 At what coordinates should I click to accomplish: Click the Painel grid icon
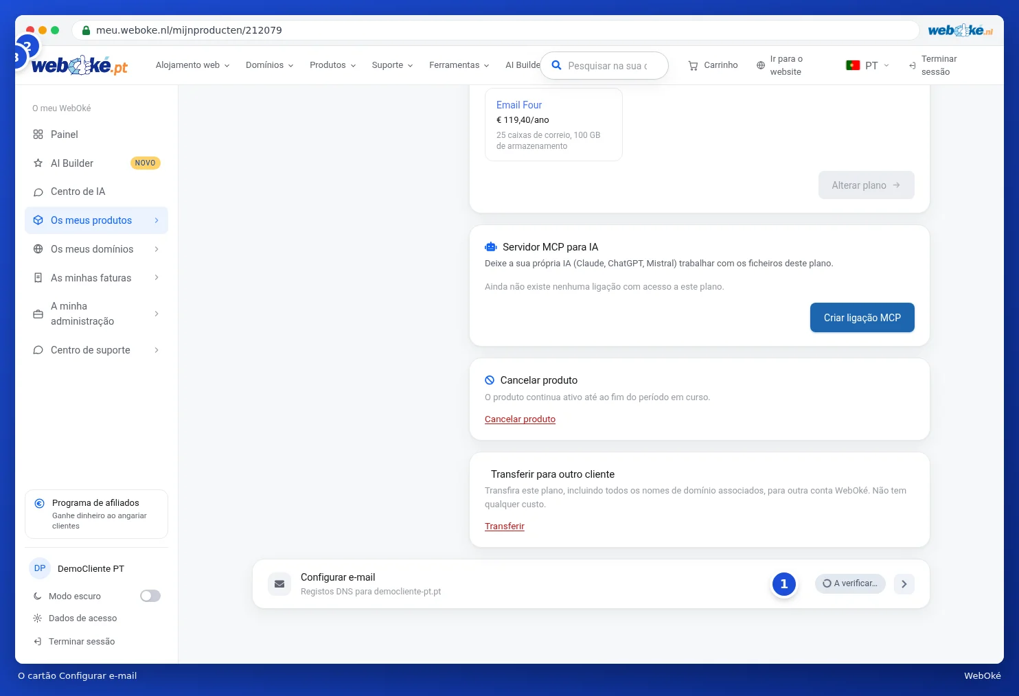tap(38, 135)
